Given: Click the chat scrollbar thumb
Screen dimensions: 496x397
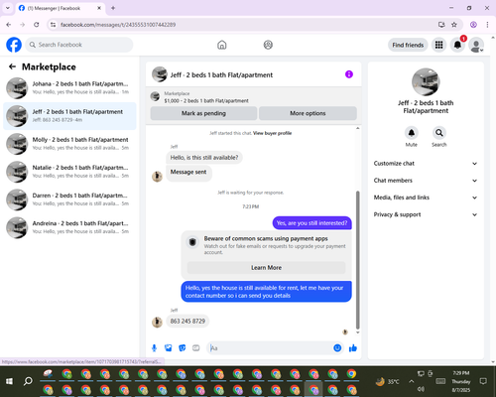Looking at the screenshot, I should click(x=357, y=260).
